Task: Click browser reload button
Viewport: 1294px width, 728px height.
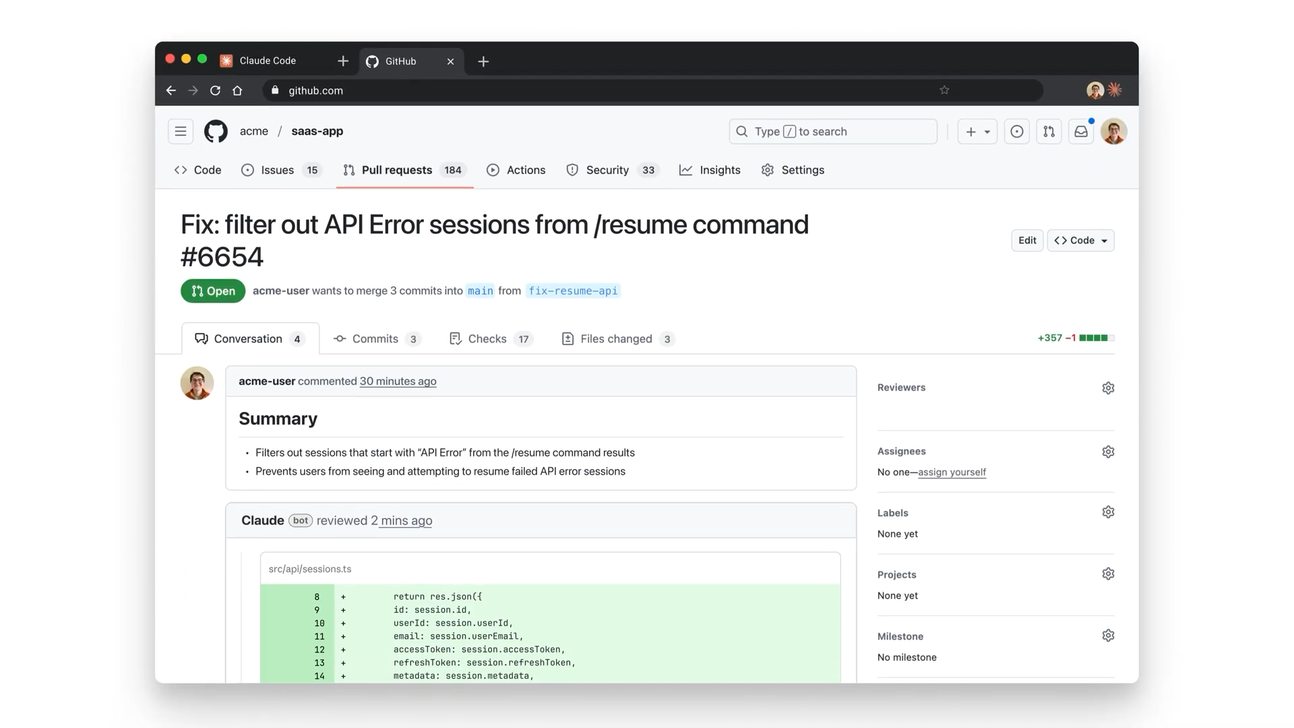Action: point(215,90)
